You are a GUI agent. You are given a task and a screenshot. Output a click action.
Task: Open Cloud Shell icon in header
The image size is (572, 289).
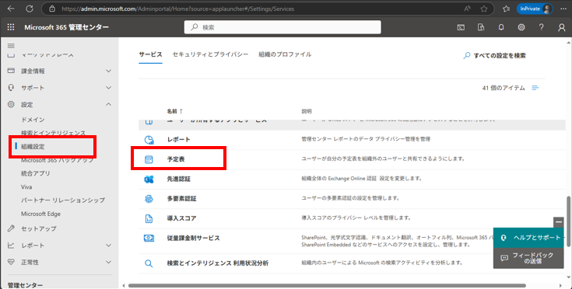pos(461,27)
